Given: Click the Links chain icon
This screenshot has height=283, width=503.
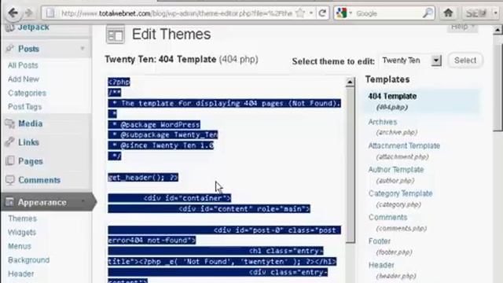Looking at the screenshot, I should [10, 141].
